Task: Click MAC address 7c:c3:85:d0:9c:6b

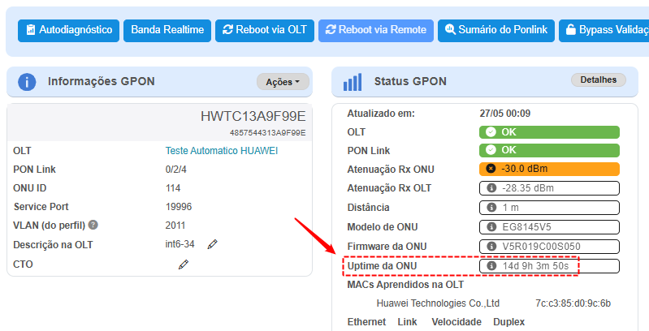Action: pos(573,303)
